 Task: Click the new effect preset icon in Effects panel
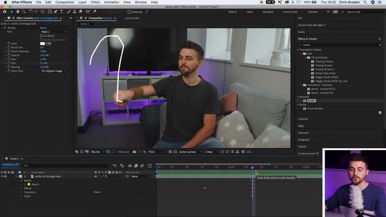point(379,113)
